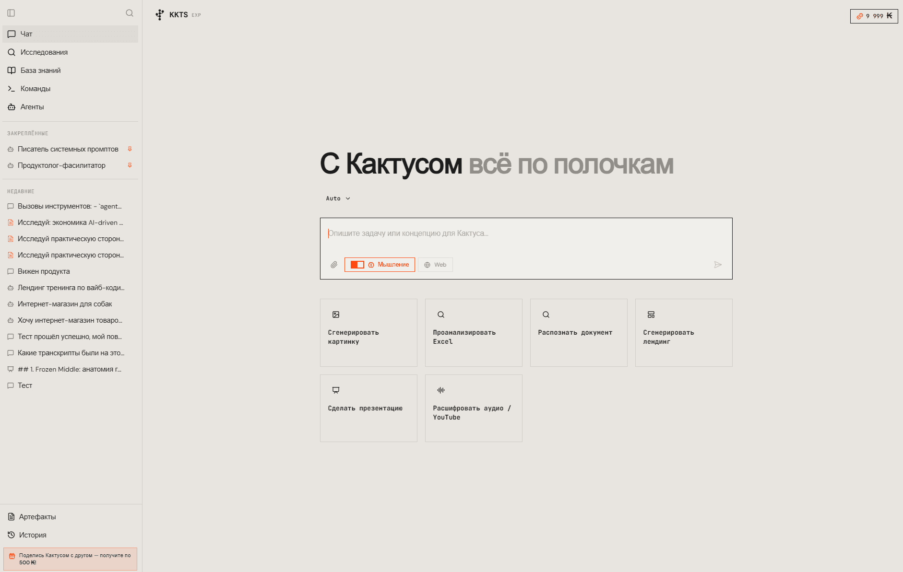Open the Auto model dropdown
903x572 pixels.
pyautogui.click(x=337, y=198)
